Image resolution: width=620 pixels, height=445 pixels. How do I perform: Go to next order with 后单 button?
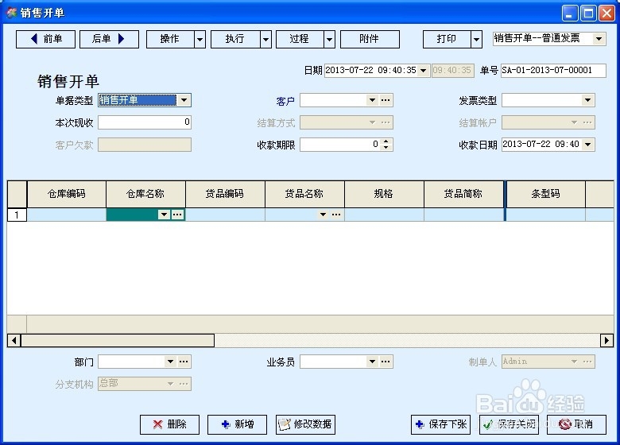click(109, 39)
